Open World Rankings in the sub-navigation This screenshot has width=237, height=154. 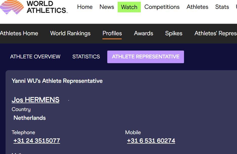[x=70, y=33]
